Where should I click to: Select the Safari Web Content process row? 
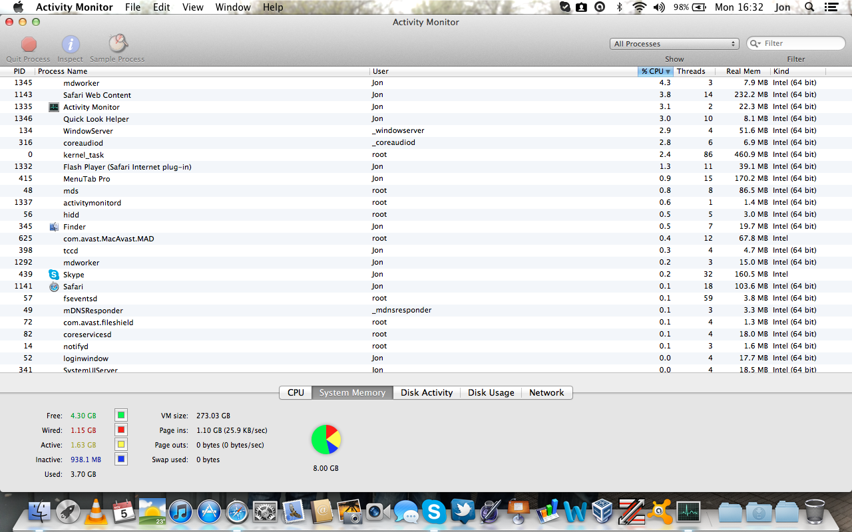click(x=426, y=95)
